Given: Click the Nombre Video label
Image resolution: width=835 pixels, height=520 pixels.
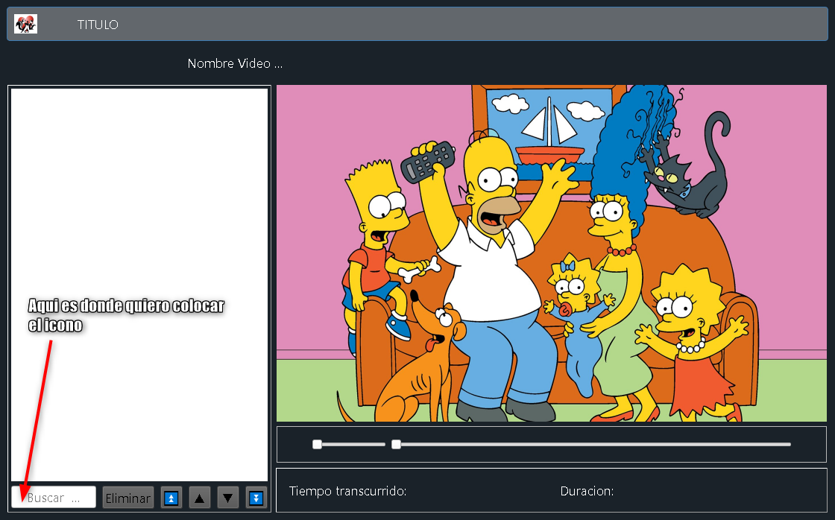Looking at the screenshot, I should coord(235,64).
